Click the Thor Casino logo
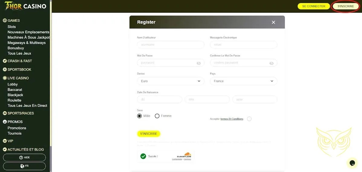 [25, 6]
